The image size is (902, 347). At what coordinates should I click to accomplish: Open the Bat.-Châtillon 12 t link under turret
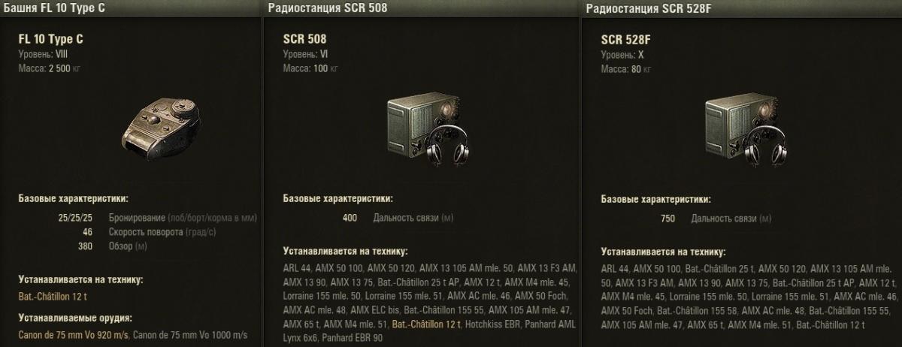(x=53, y=297)
